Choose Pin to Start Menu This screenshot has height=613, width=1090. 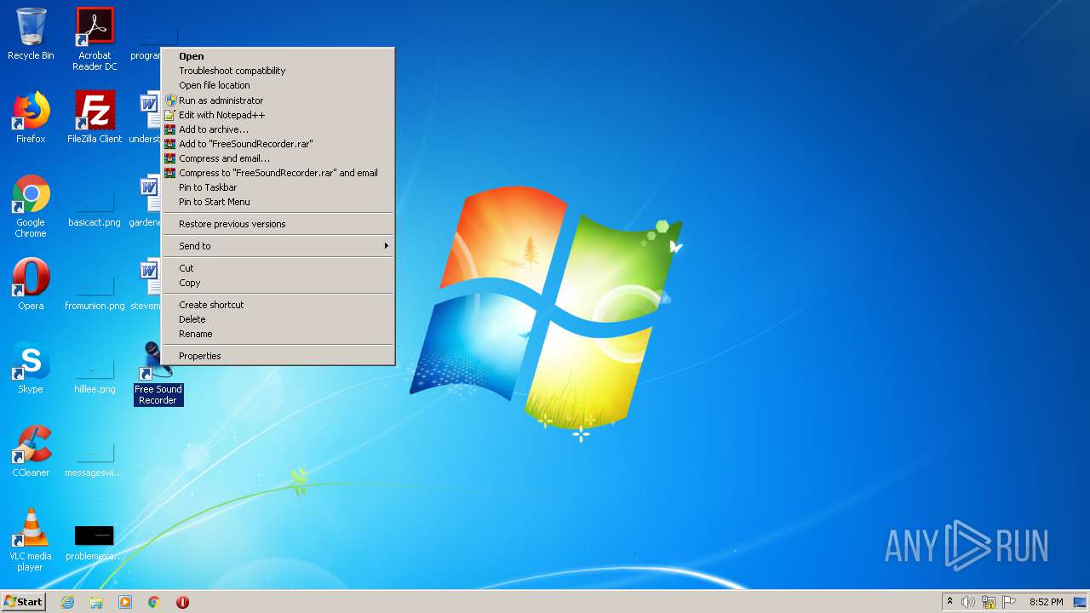[278, 202]
